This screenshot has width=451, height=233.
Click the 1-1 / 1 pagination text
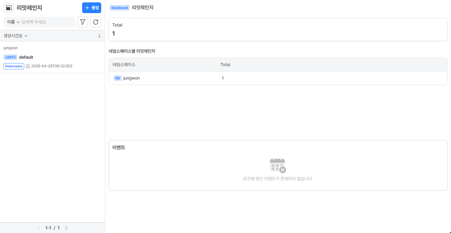52,228
